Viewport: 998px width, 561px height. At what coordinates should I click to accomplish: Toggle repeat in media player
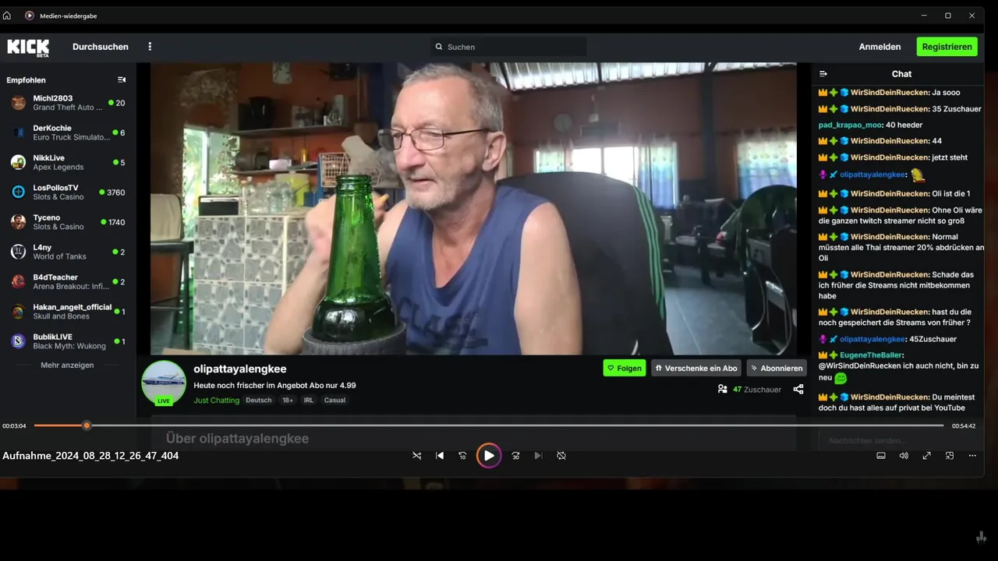(x=561, y=456)
